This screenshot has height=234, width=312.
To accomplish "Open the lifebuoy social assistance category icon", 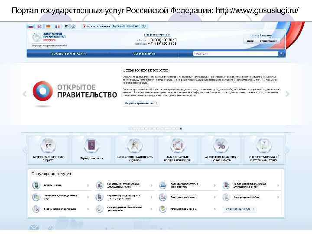I will (178, 146).
